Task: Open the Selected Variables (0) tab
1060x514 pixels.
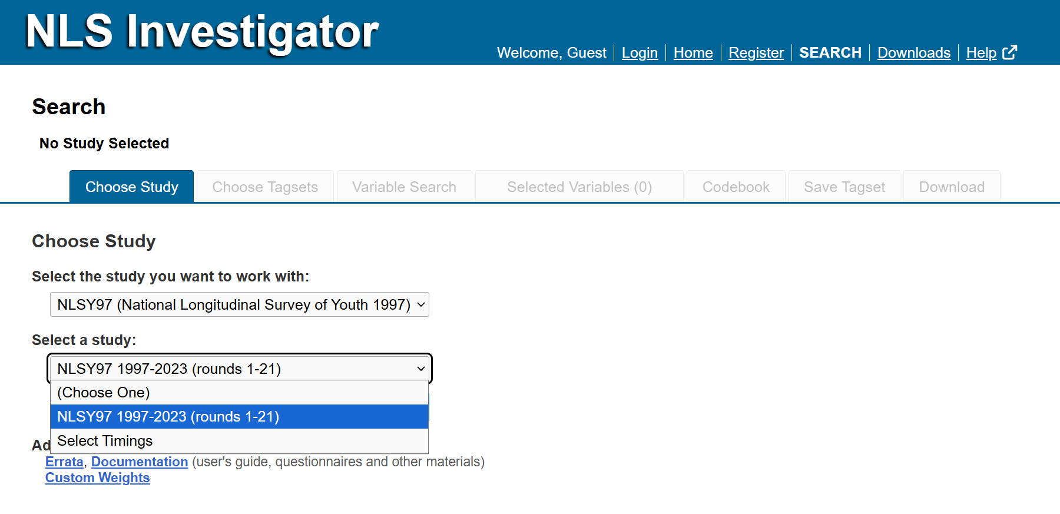Action: (579, 187)
